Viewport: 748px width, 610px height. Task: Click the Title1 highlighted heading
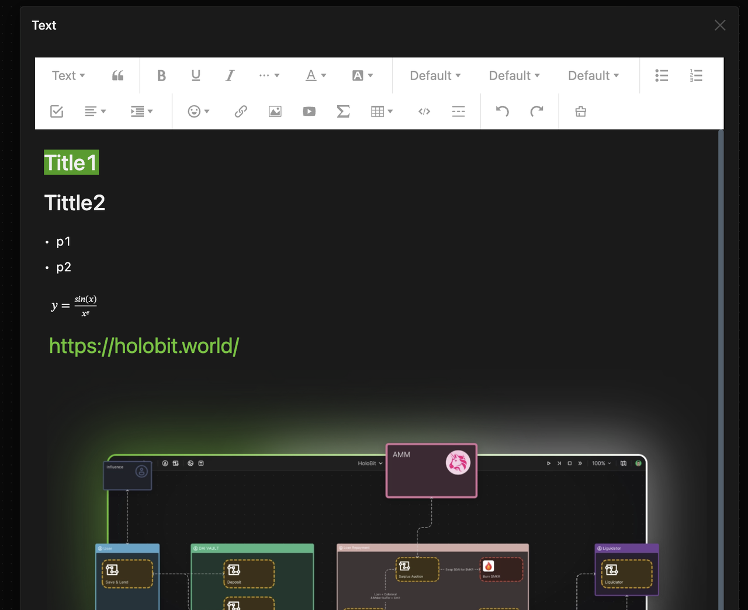pos(71,163)
